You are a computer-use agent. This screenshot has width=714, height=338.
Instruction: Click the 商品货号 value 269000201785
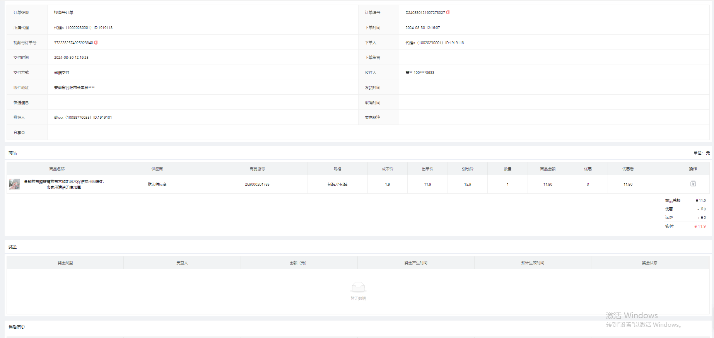click(x=257, y=184)
